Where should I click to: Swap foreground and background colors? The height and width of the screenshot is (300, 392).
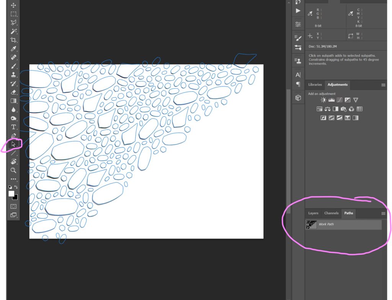point(16,187)
